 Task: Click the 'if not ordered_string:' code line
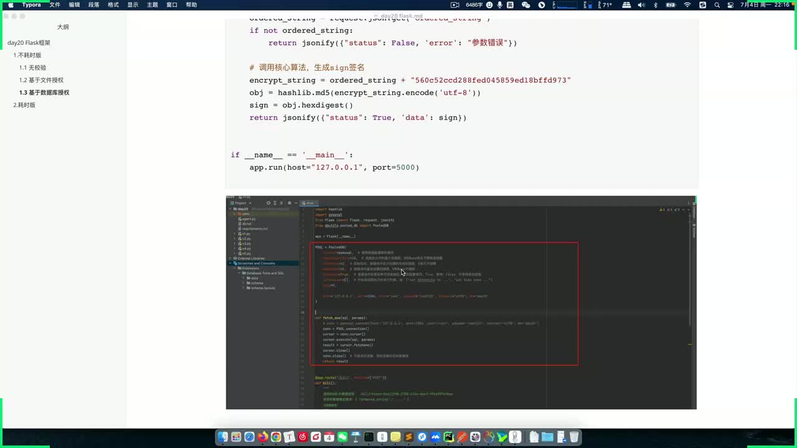coord(301,30)
